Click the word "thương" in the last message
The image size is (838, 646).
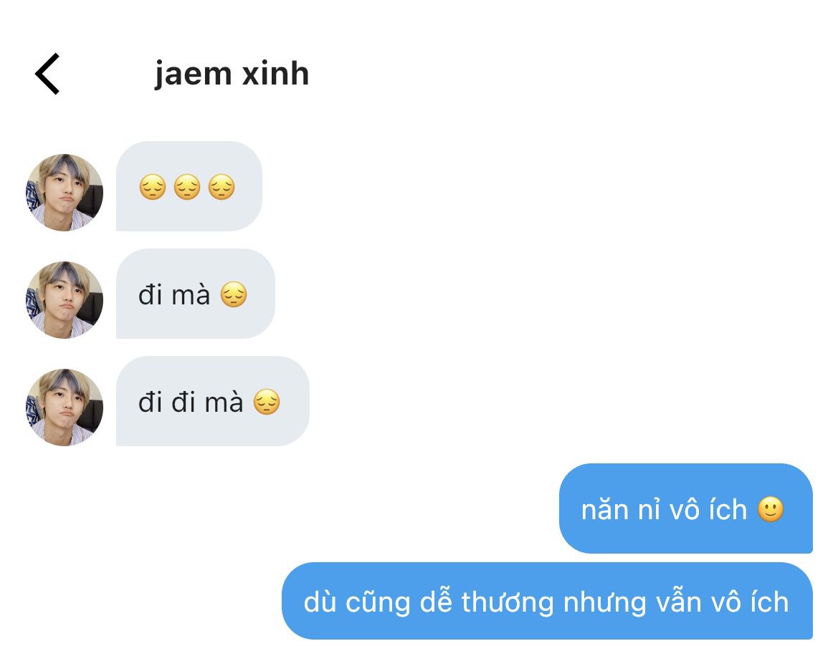508,602
